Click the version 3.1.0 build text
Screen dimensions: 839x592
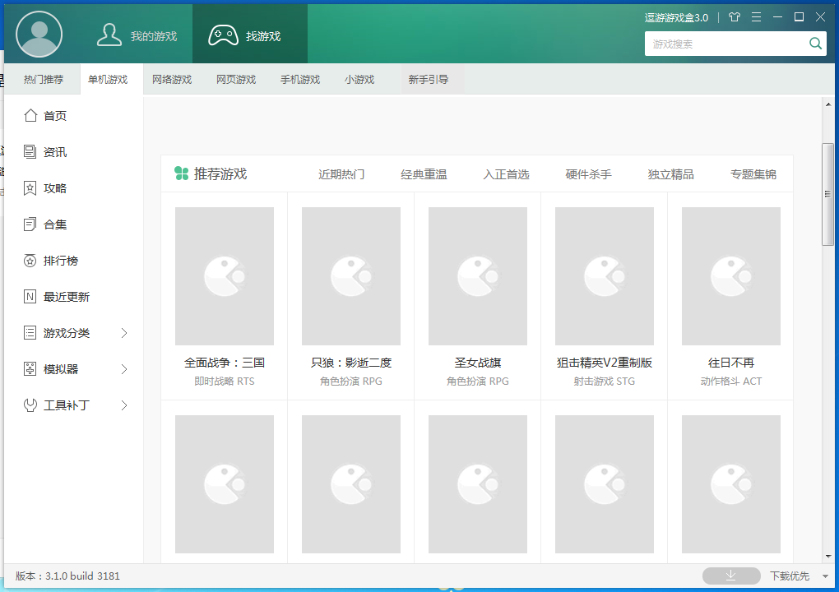point(67,576)
